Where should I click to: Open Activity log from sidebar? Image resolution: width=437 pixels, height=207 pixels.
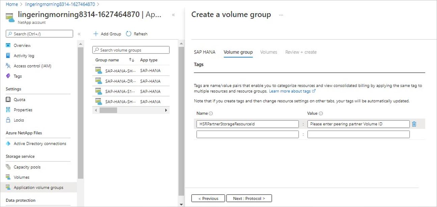tap(24, 56)
